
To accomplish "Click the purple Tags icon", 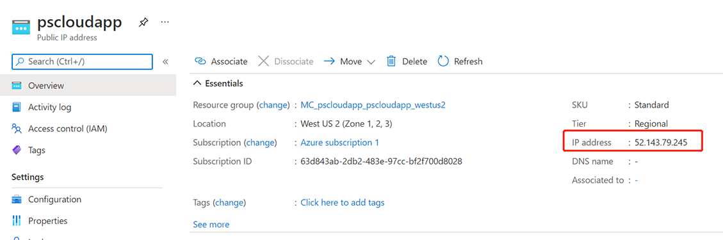I will click(x=17, y=150).
